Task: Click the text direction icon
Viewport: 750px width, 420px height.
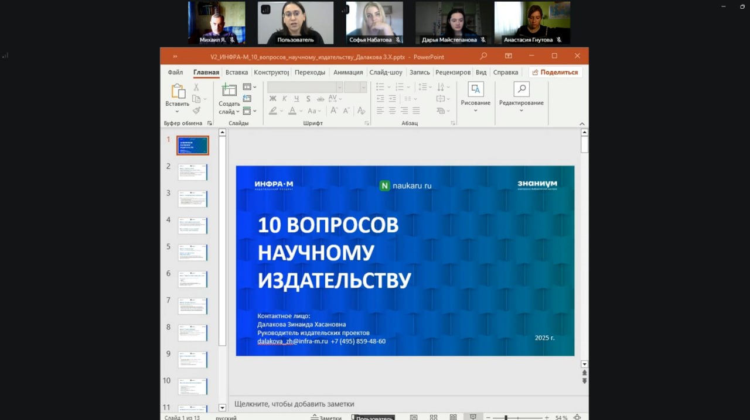Action: [441, 87]
